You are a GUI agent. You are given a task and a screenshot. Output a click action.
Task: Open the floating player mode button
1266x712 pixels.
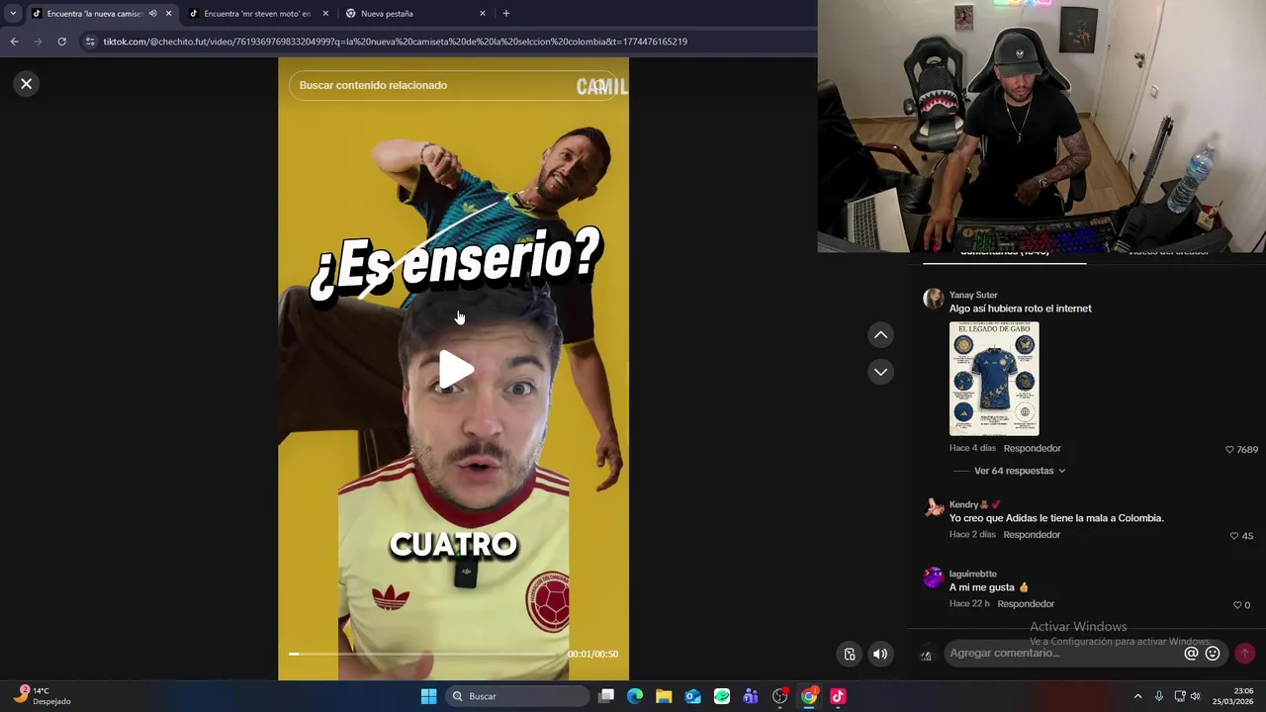(x=849, y=654)
